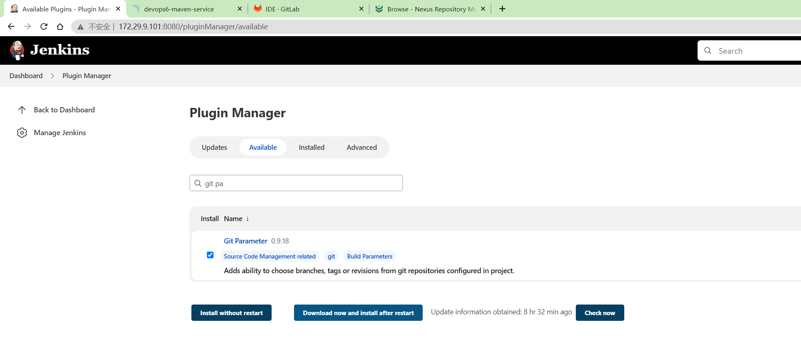Click the git category tag

[x=331, y=256]
